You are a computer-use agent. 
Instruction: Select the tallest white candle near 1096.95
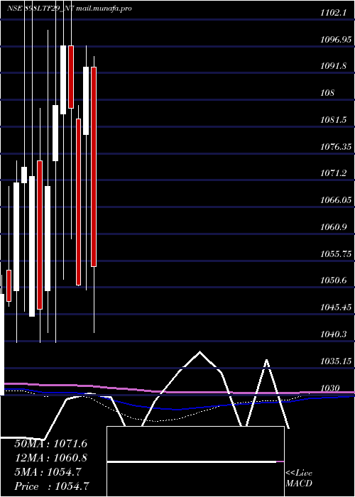pyautogui.click(x=63, y=80)
